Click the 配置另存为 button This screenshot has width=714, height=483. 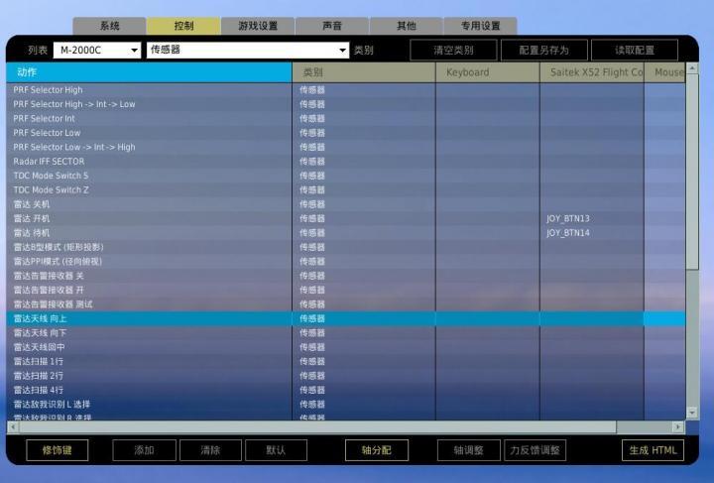tap(535, 50)
